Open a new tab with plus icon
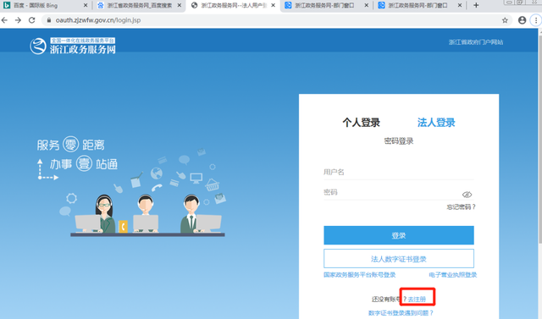This screenshot has height=319, width=542. pos(476,5)
